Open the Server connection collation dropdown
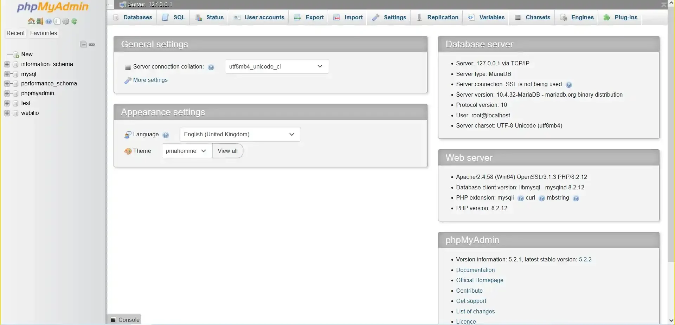 [277, 66]
